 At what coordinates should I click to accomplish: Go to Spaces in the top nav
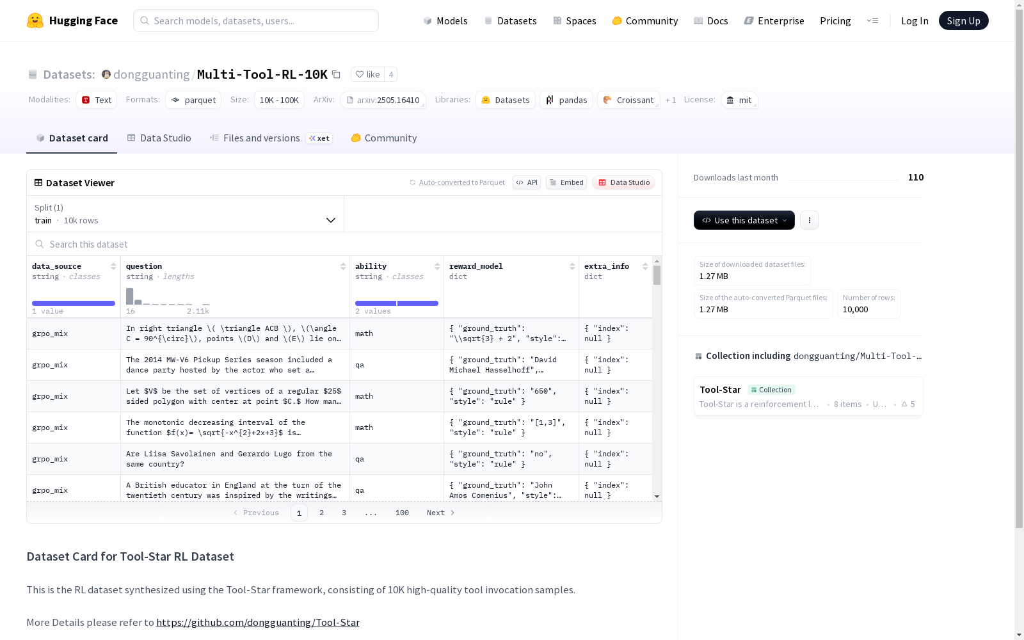[574, 20]
